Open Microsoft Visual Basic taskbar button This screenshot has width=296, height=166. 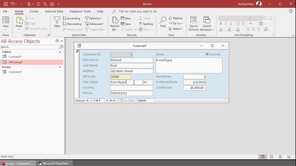pyautogui.click(x=55, y=163)
